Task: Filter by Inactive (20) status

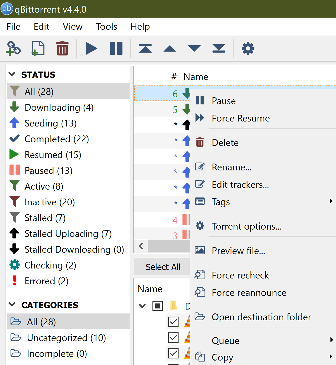Action: tap(68, 202)
